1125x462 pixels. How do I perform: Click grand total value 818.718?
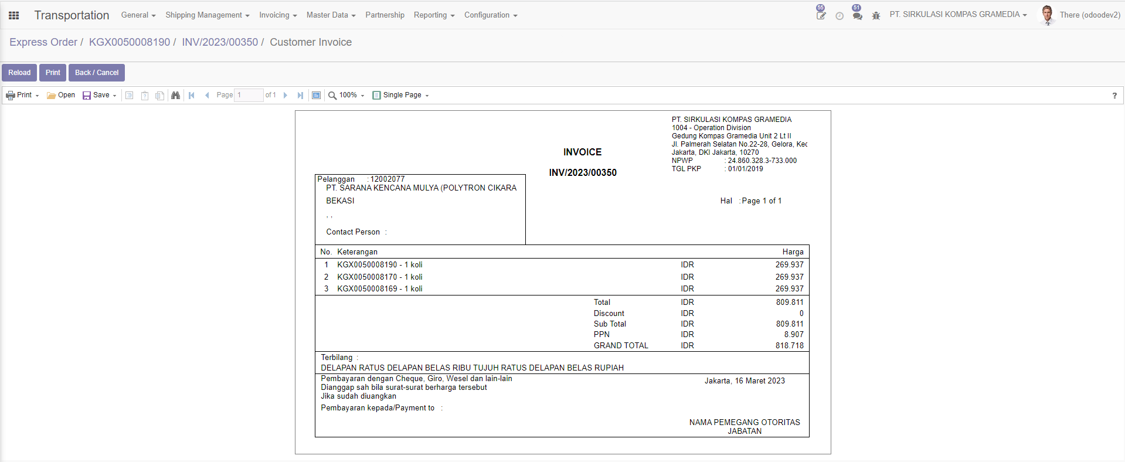pos(790,346)
